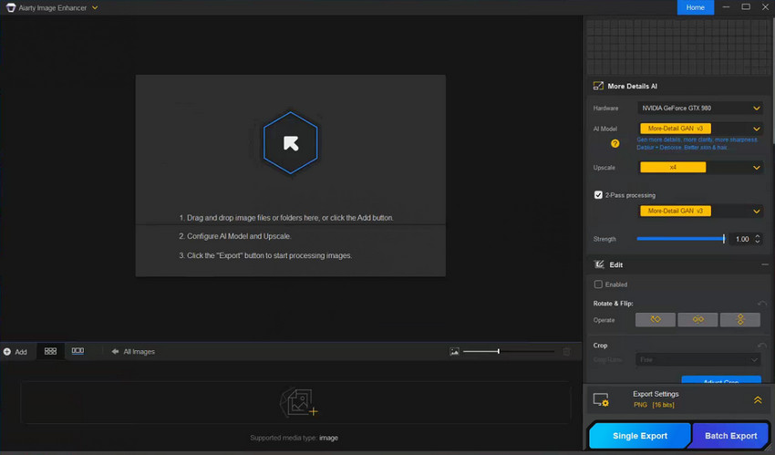Screen dimensions: 775x455
Task: Click the Aiarty Image Enhancer logo icon
Action: [x=10, y=7]
